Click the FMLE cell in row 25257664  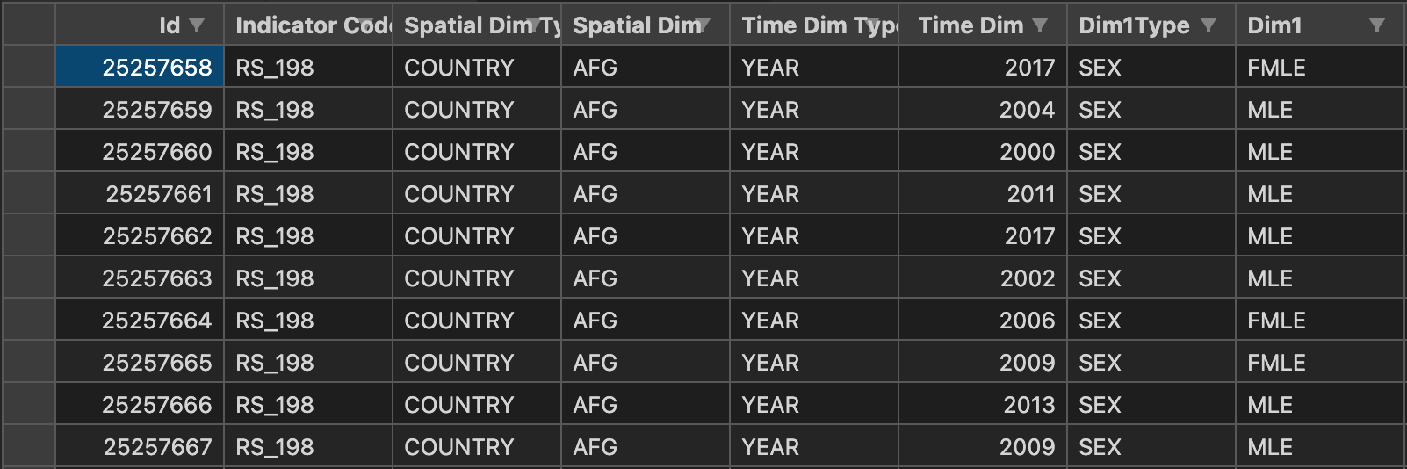tap(1320, 320)
